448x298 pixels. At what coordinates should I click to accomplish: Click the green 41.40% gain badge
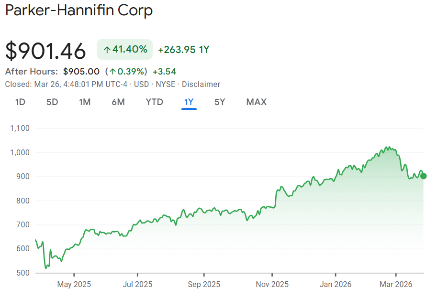[124, 50]
